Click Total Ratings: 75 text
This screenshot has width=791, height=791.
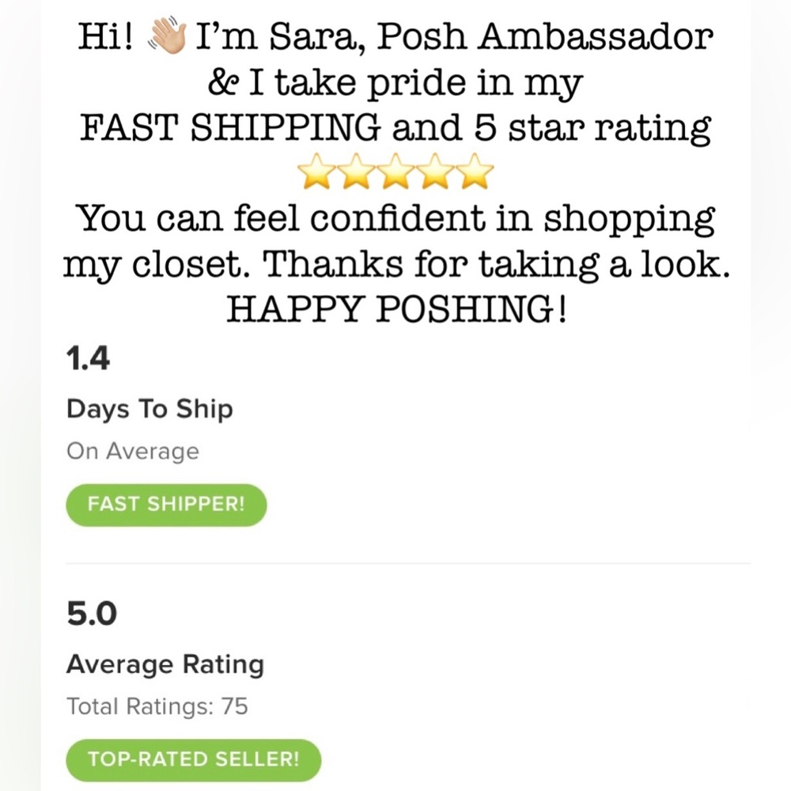(x=157, y=706)
